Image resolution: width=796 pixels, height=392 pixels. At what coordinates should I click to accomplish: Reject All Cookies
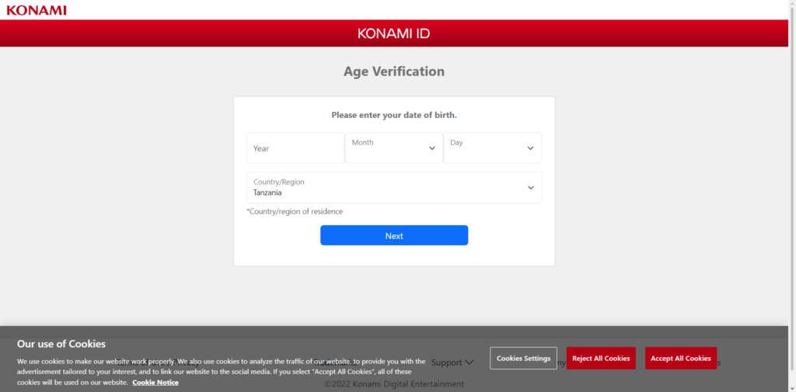point(601,358)
